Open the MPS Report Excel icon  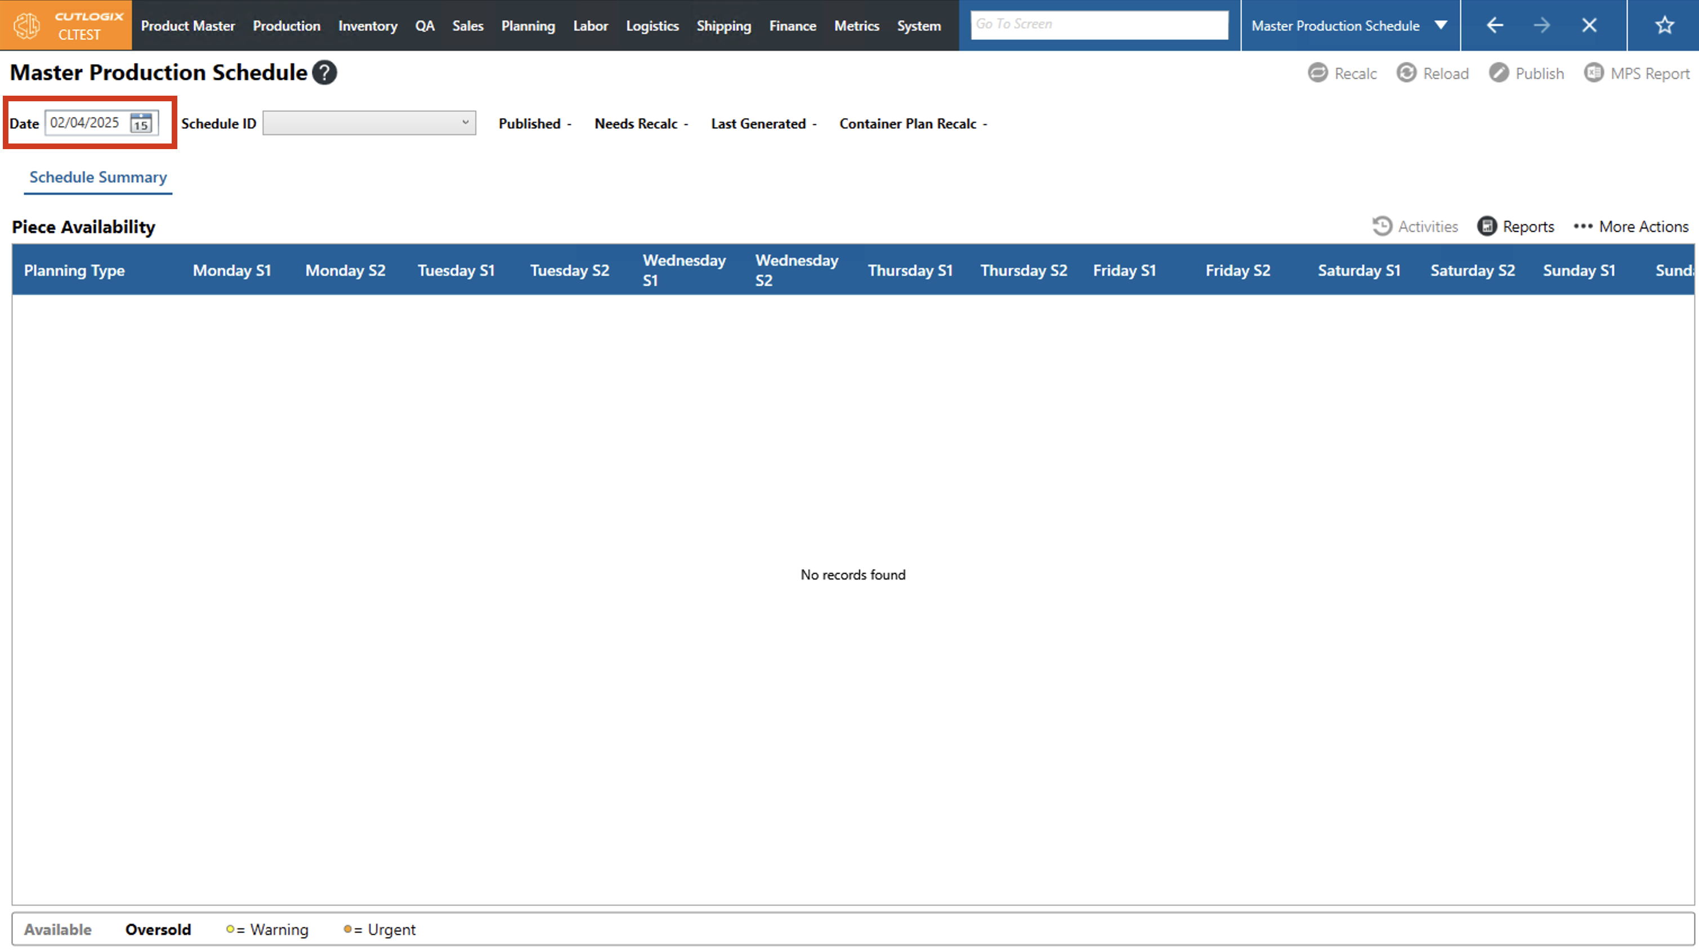coord(1594,73)
